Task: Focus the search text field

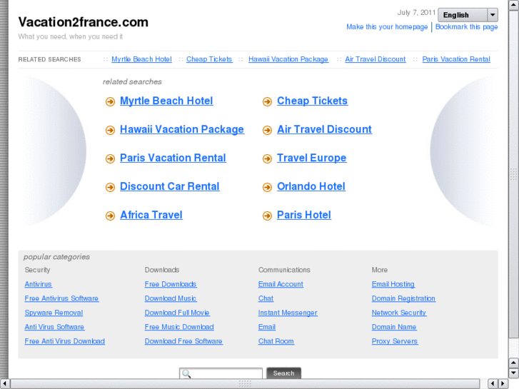Action: 221,373
